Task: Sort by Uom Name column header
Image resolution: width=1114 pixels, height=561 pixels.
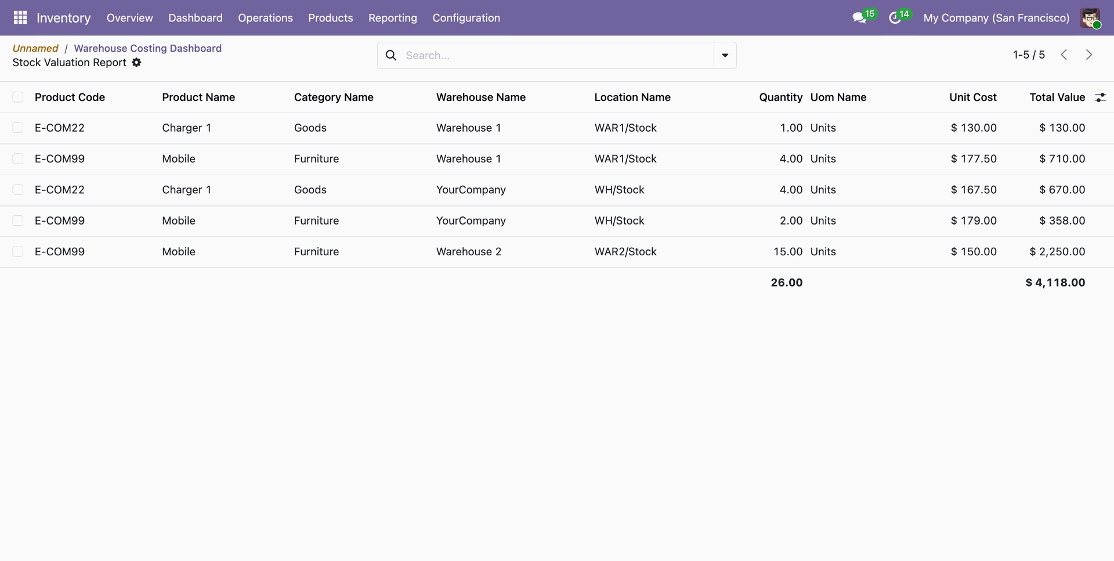Action: point(838,97)
